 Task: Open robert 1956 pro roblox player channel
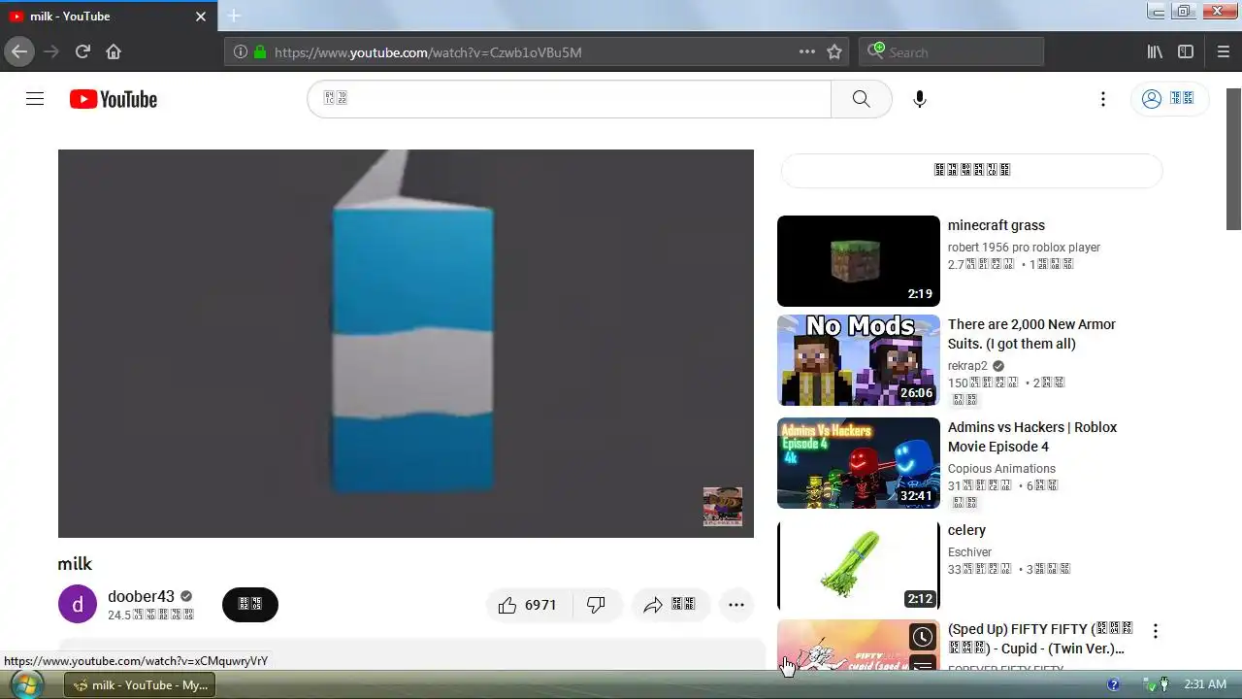pyautogui.click(x=1024, y=248)
